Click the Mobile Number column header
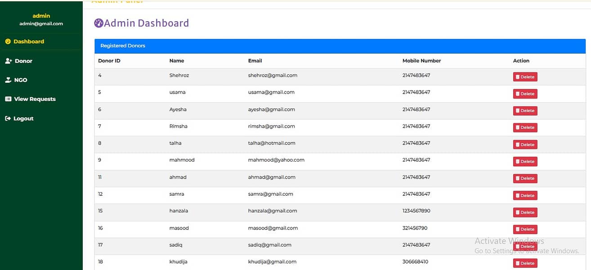 421,61
